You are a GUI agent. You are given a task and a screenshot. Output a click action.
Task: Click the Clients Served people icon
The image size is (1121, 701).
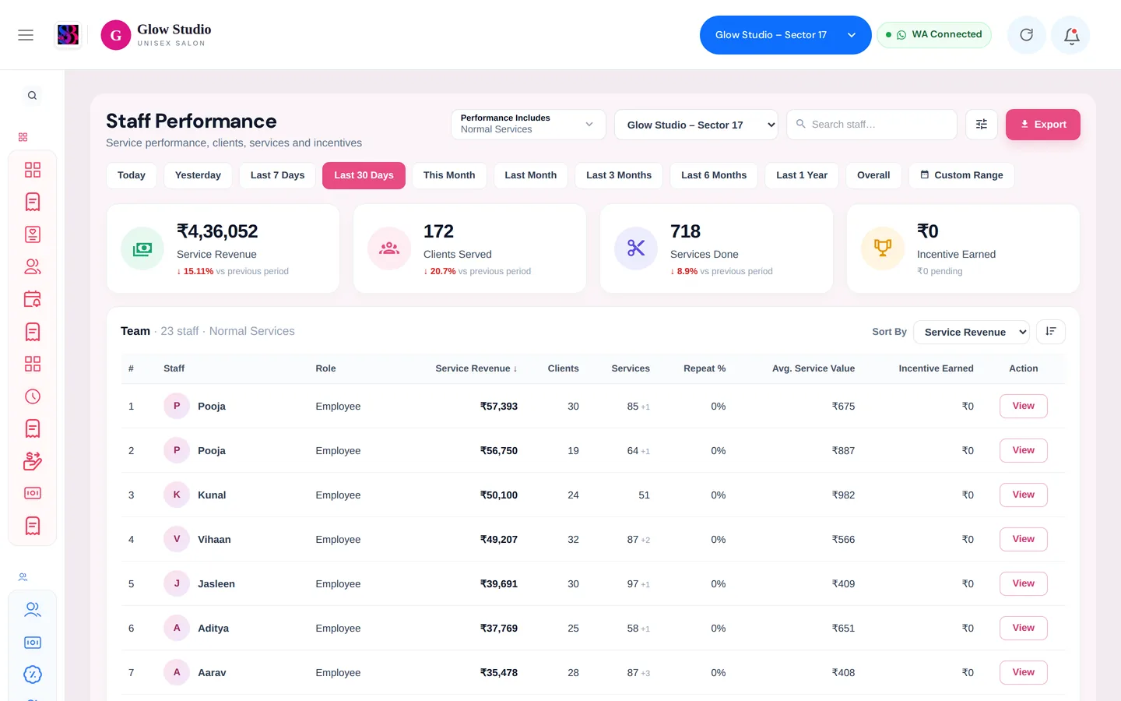point(389,248)
